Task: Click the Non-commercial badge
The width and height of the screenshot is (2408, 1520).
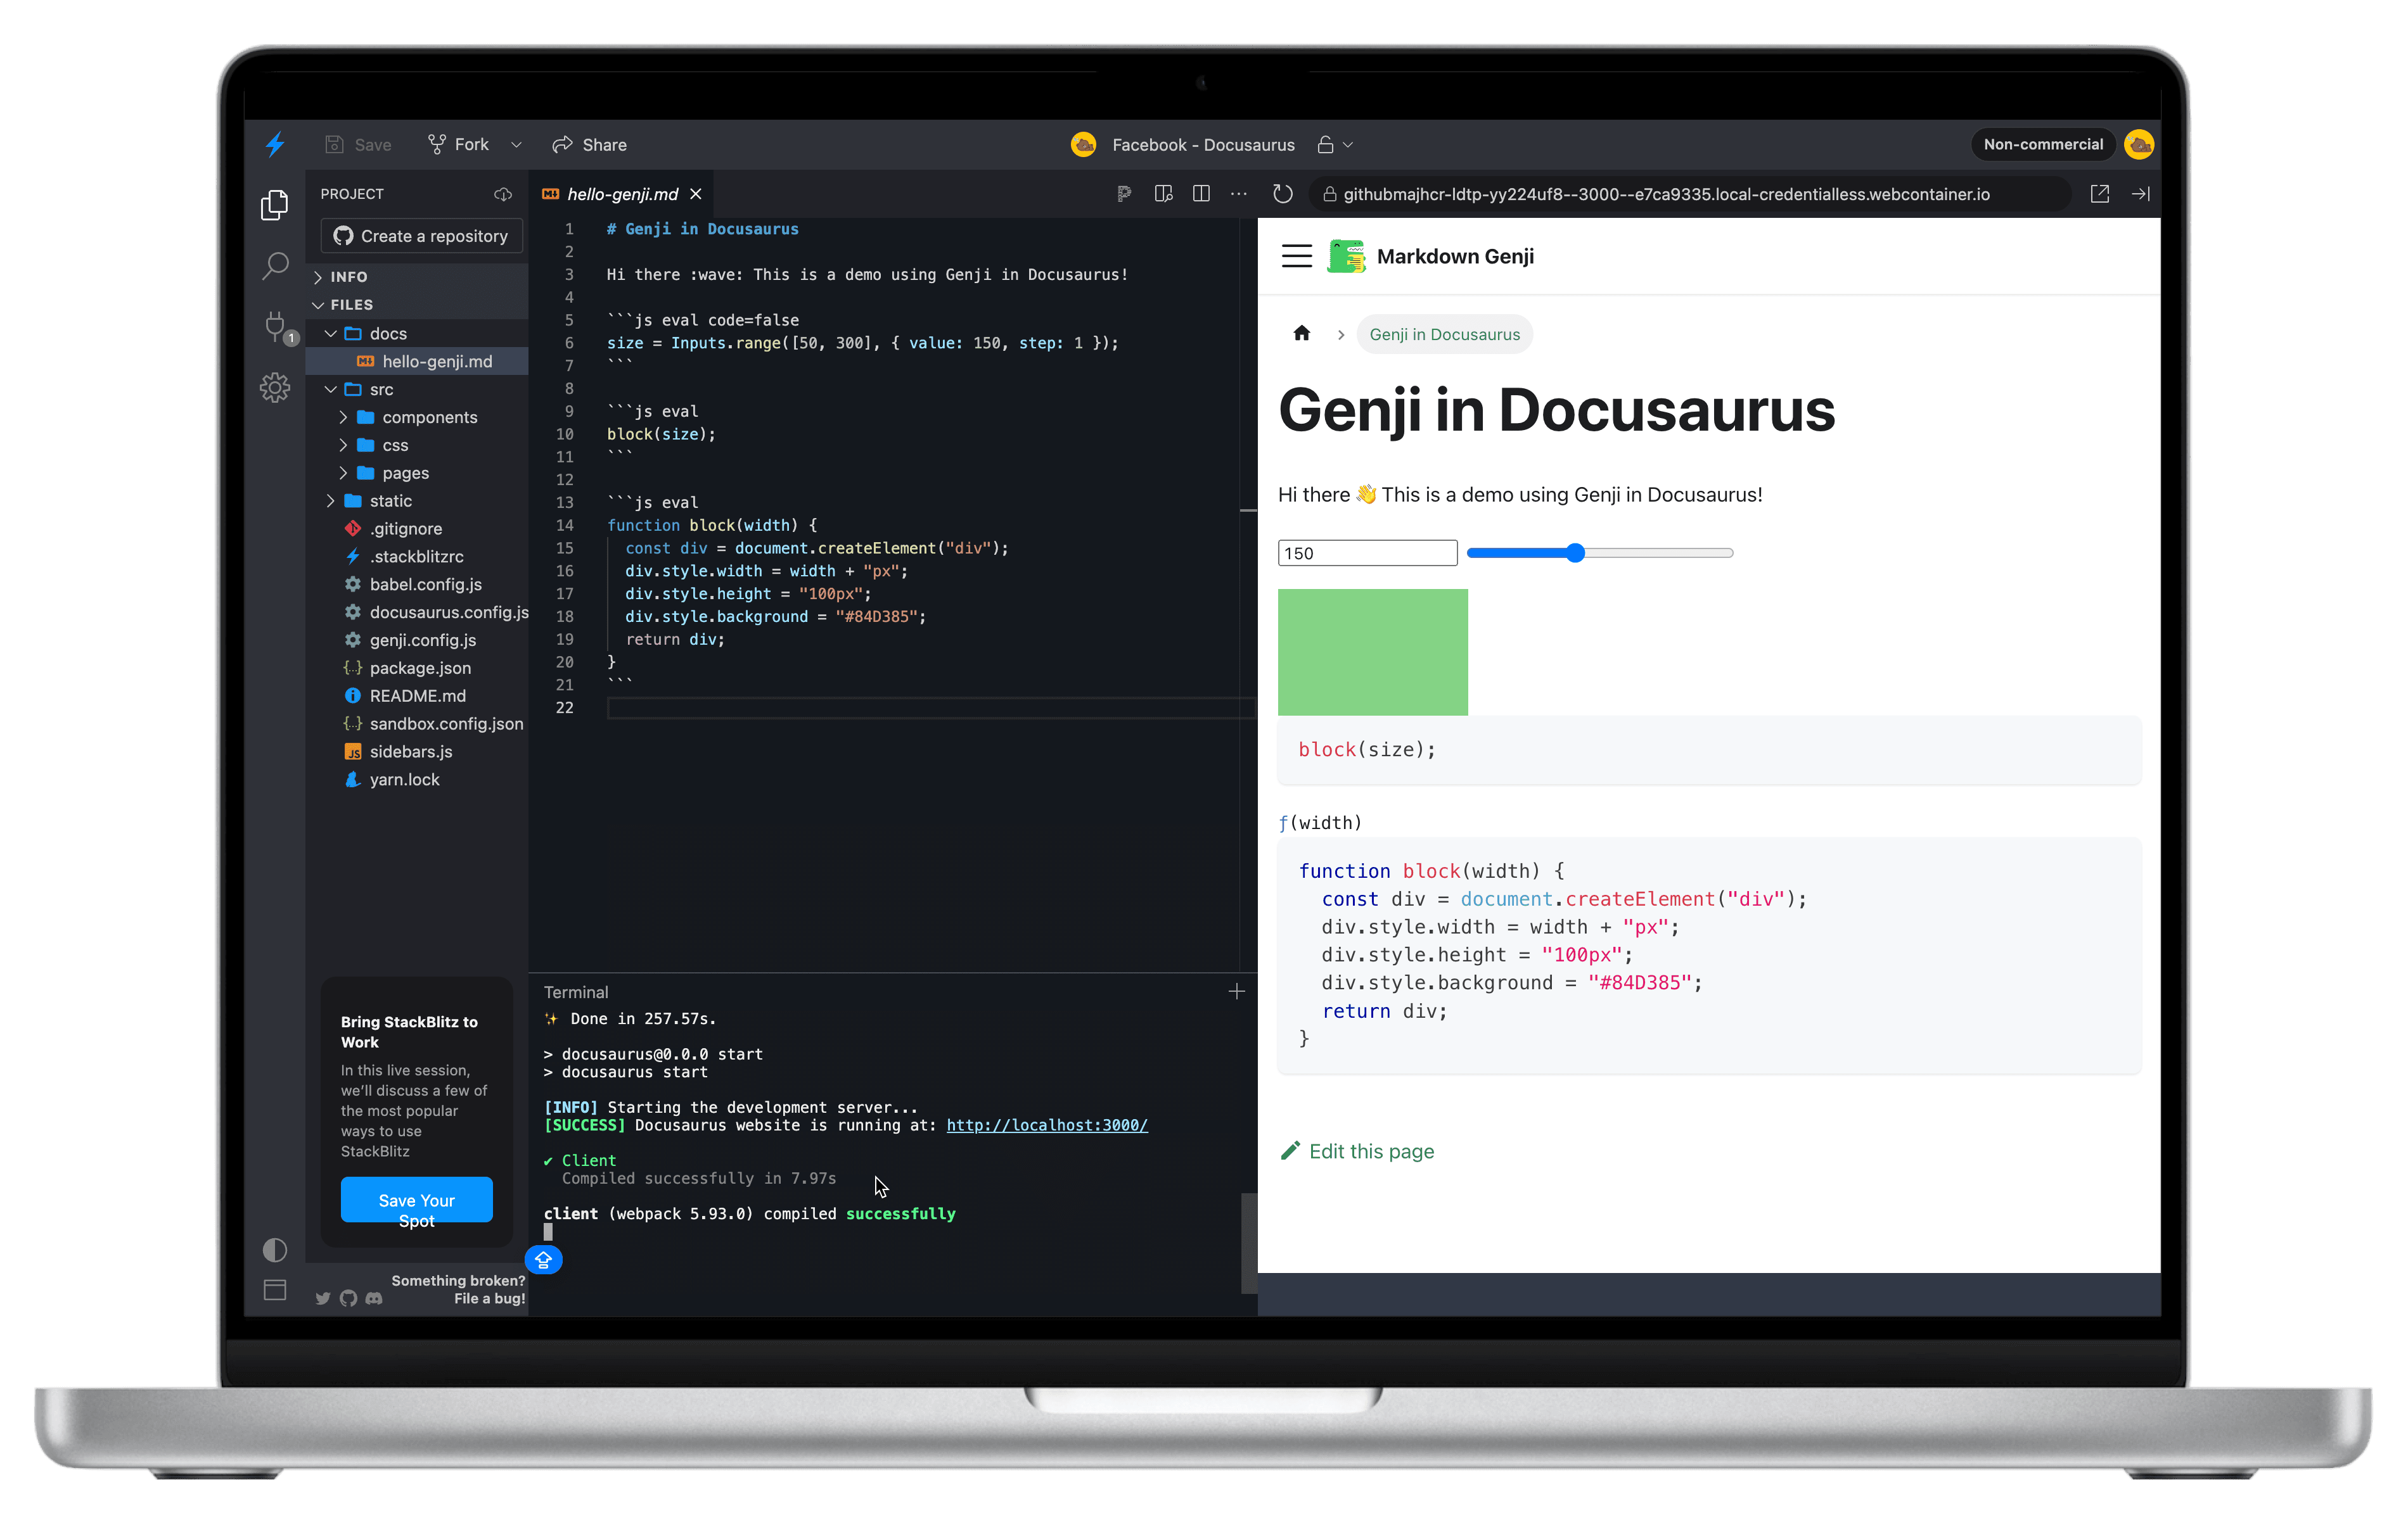Action: point(2043,144)
